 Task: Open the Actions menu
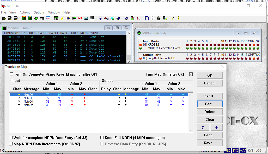click(25, 12)
